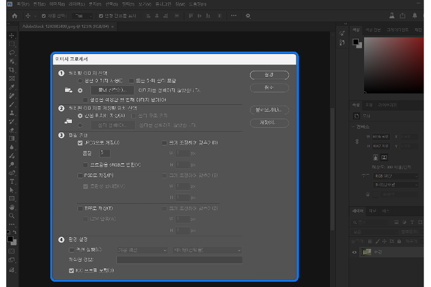Select the Brush tool
The height and width of the screenshot is (287, 431).
coord(12,104)
